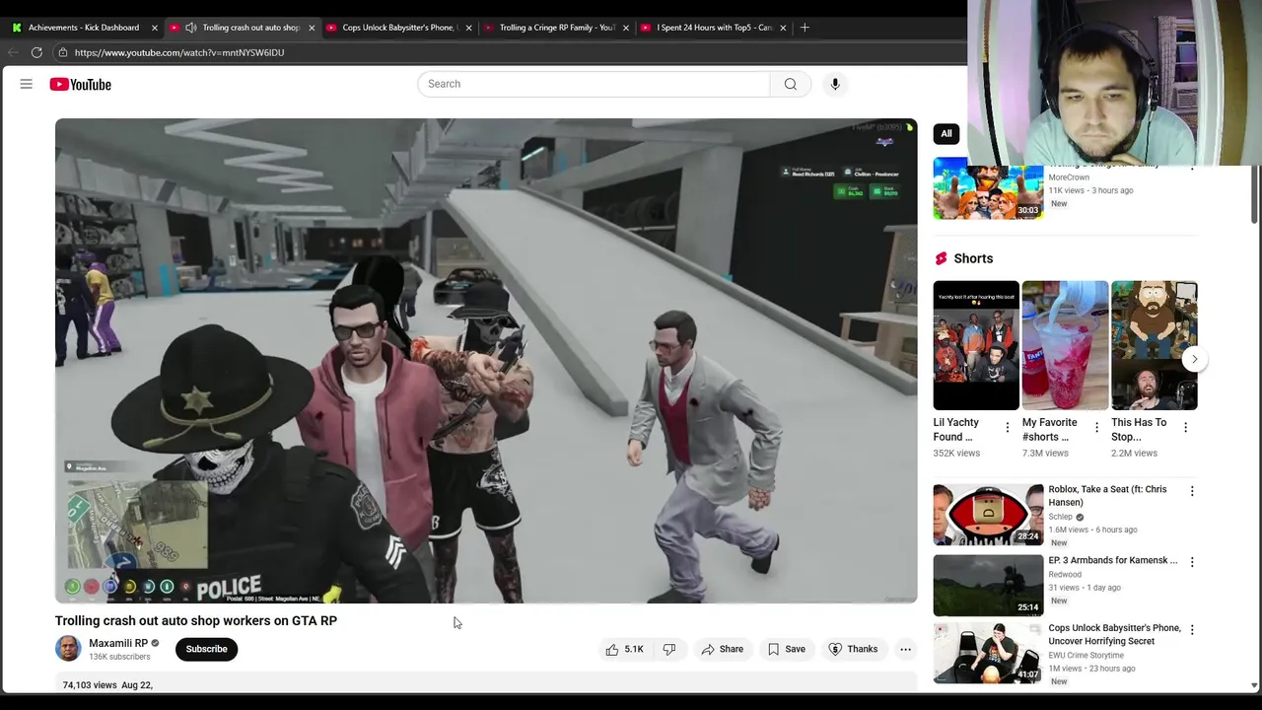Image resolution: width=1262 pixels, height=710 pixels.
Task: Switch to the Achievements - Kick Dashboard tab
Action: 83,28
